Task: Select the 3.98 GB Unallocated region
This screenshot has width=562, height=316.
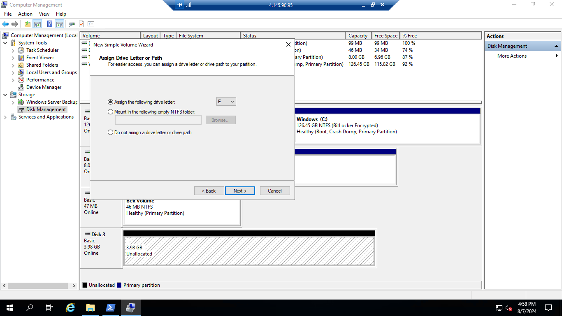Action: pyautogui.click(x=249, y=251)
